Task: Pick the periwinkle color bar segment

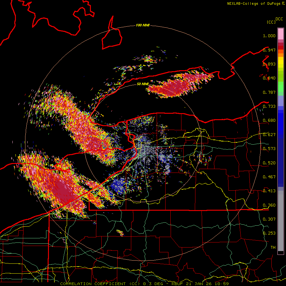Action: (x=281, y=101)
